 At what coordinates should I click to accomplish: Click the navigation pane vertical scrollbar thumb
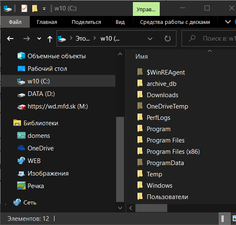(120, 159)
